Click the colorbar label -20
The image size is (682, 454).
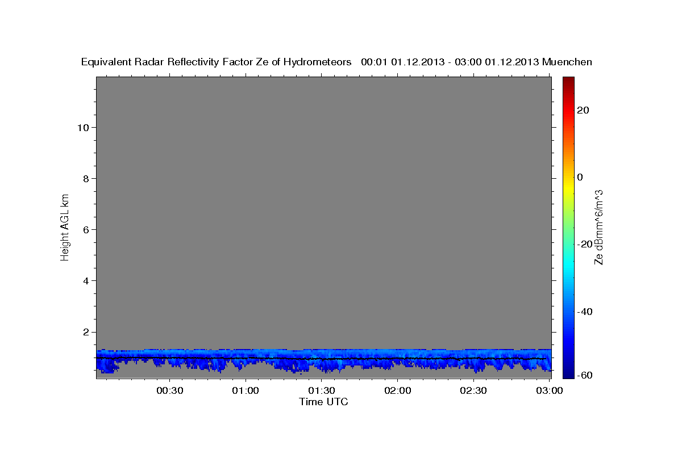[x=585, y=244]
